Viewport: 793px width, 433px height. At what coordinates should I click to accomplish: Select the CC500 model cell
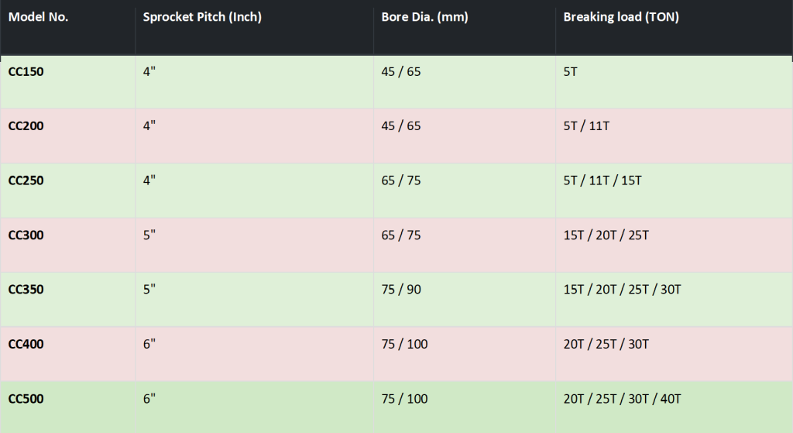(x=26, y=399)
